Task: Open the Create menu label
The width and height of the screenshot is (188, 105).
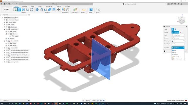Action: (23, 12)
